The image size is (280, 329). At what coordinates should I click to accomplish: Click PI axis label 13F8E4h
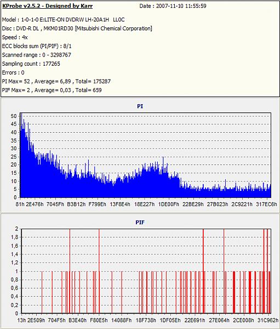pyautogui.click(x=120, y=204)
